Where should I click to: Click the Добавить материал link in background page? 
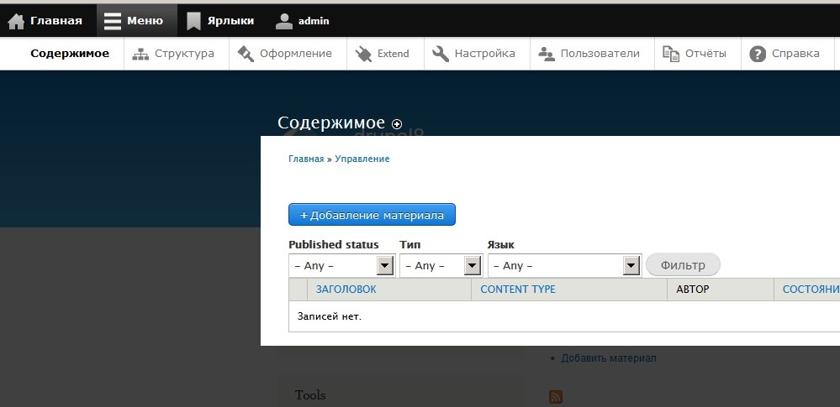click(609, 358)
